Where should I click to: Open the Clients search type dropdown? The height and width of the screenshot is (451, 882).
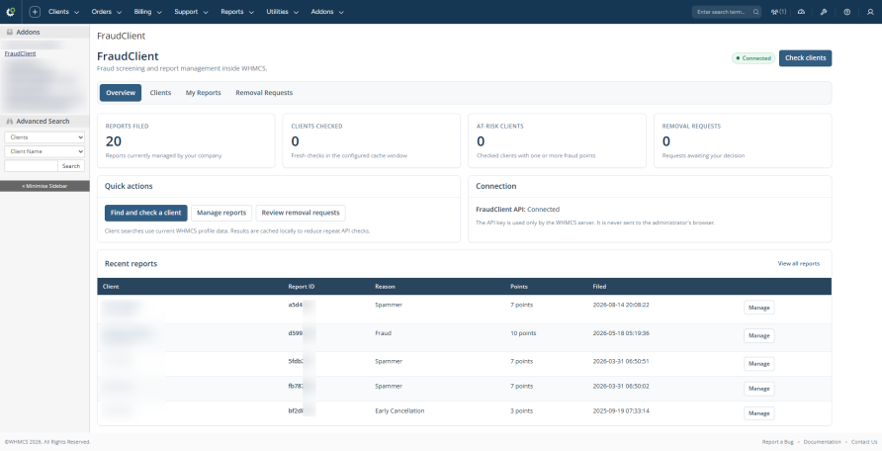coord(45,137)
